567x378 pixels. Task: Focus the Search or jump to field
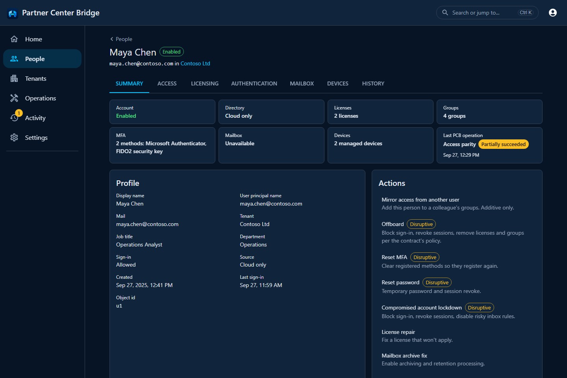pyautogui.click(x=487, y=13)
